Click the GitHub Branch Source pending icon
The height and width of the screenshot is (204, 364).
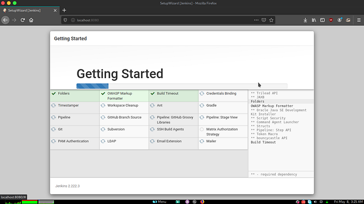coord(103,118)
